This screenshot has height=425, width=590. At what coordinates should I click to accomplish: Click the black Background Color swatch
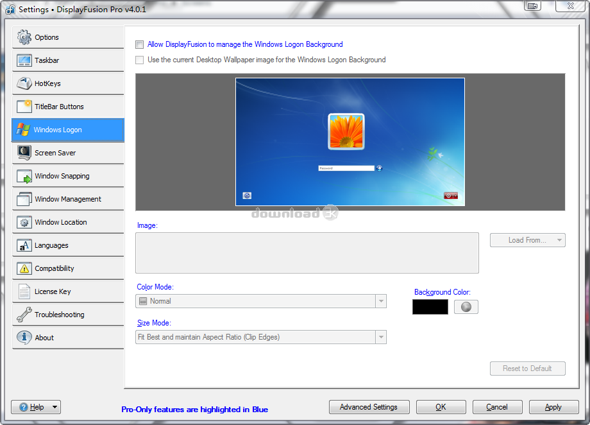[x=430, y=307]
